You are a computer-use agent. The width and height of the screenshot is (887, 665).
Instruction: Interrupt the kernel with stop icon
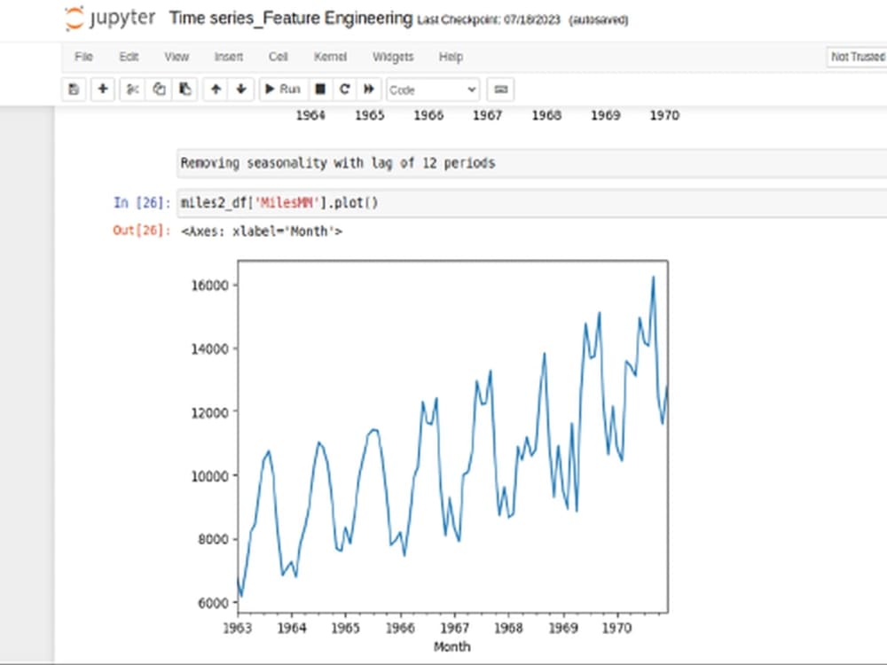pyautogui.click(x=320, y=90)
